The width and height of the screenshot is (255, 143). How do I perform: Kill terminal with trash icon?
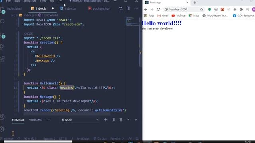click(x=121, y=120)
